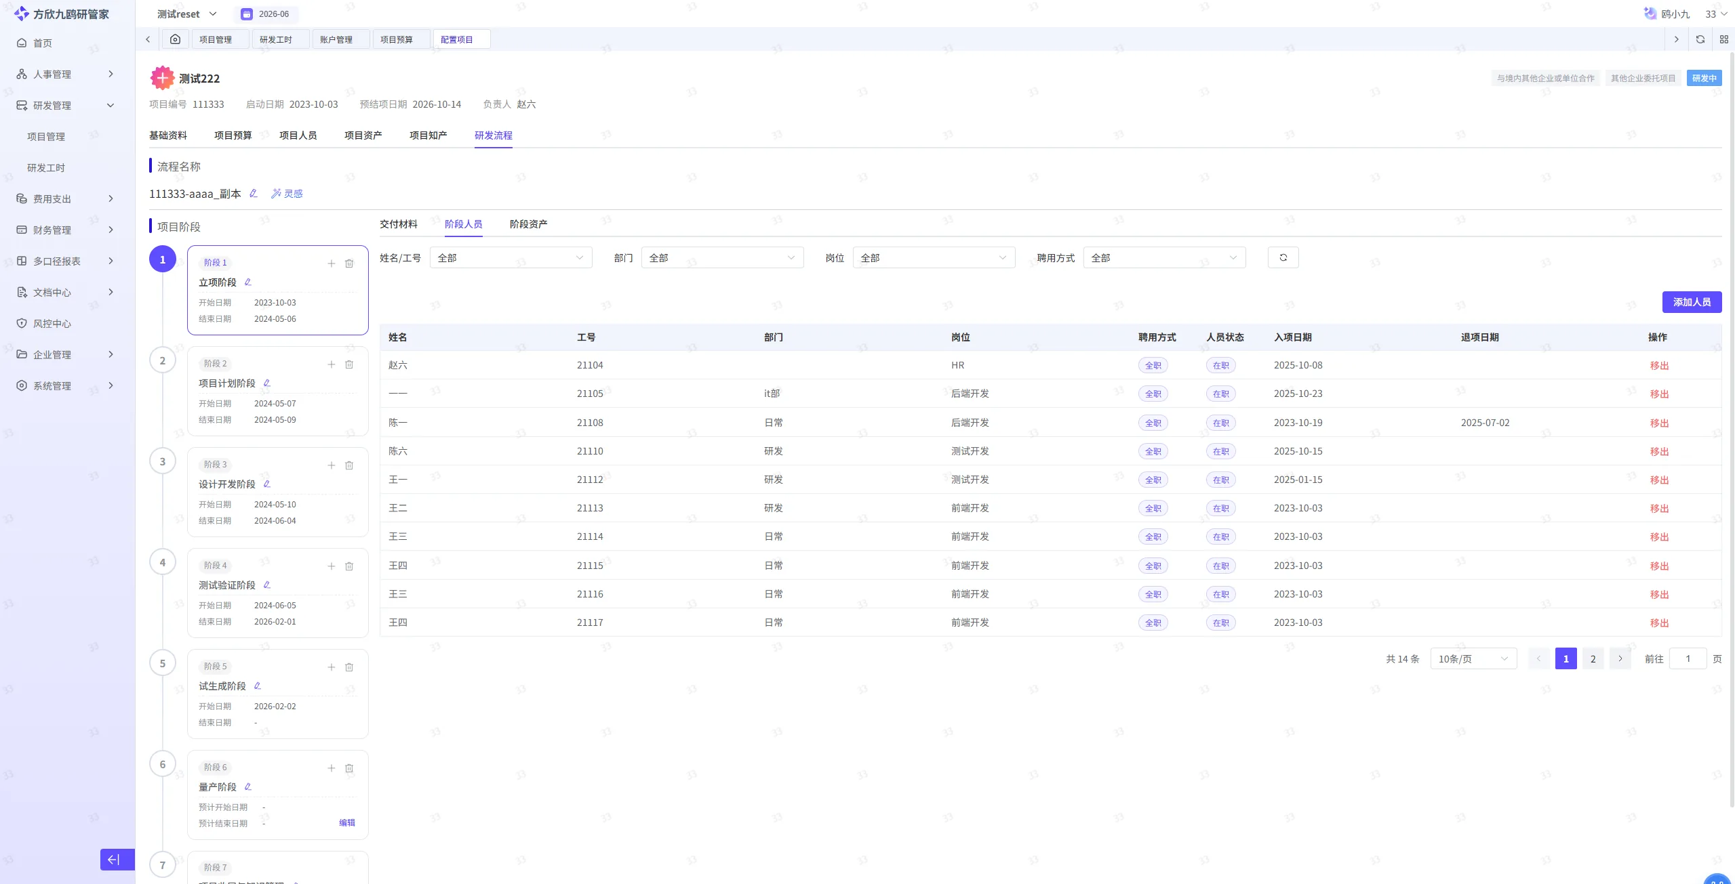Edit the 立项阶段 name with the pencil icon
The width and height of the screenshot is (1735, 884).
247,282
